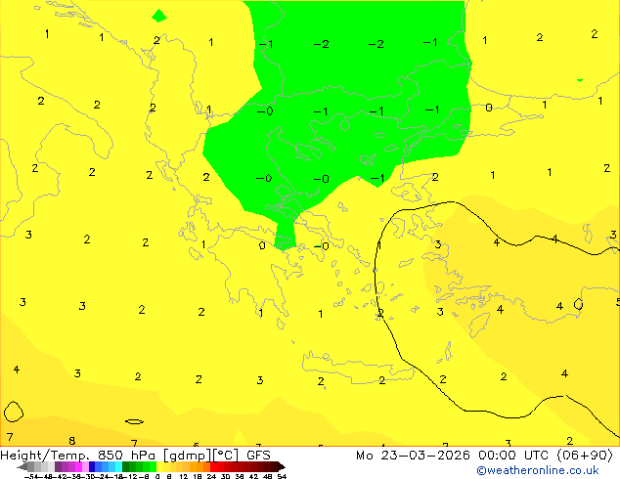
Task: Pick the bright yellow swatch in the legend
Action: (x=159, y=466)
